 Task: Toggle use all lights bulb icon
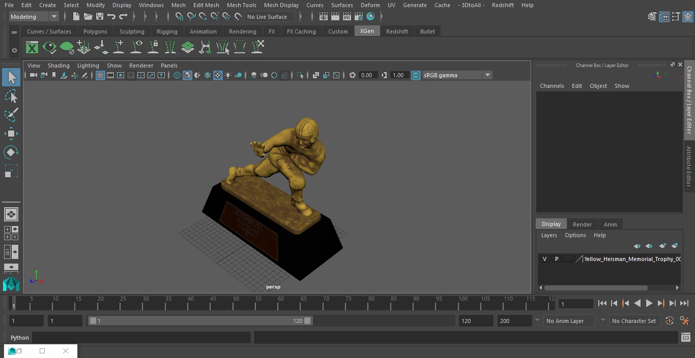pyautogui.click(x=228, y=75)
